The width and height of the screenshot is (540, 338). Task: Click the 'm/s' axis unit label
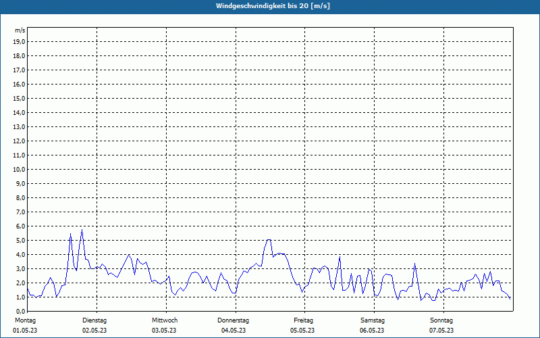[20, 30]
